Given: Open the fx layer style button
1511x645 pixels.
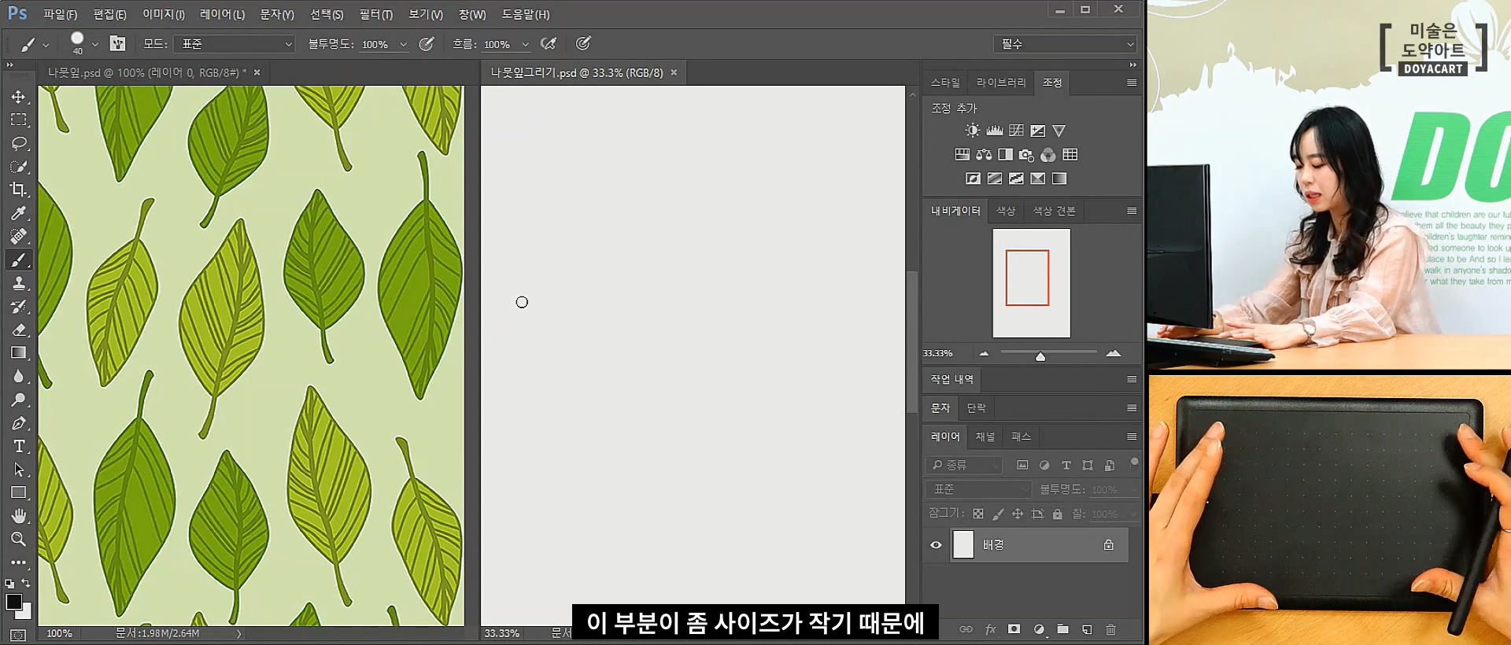Looking at the screenshot, I should click(x=991, y=629).
